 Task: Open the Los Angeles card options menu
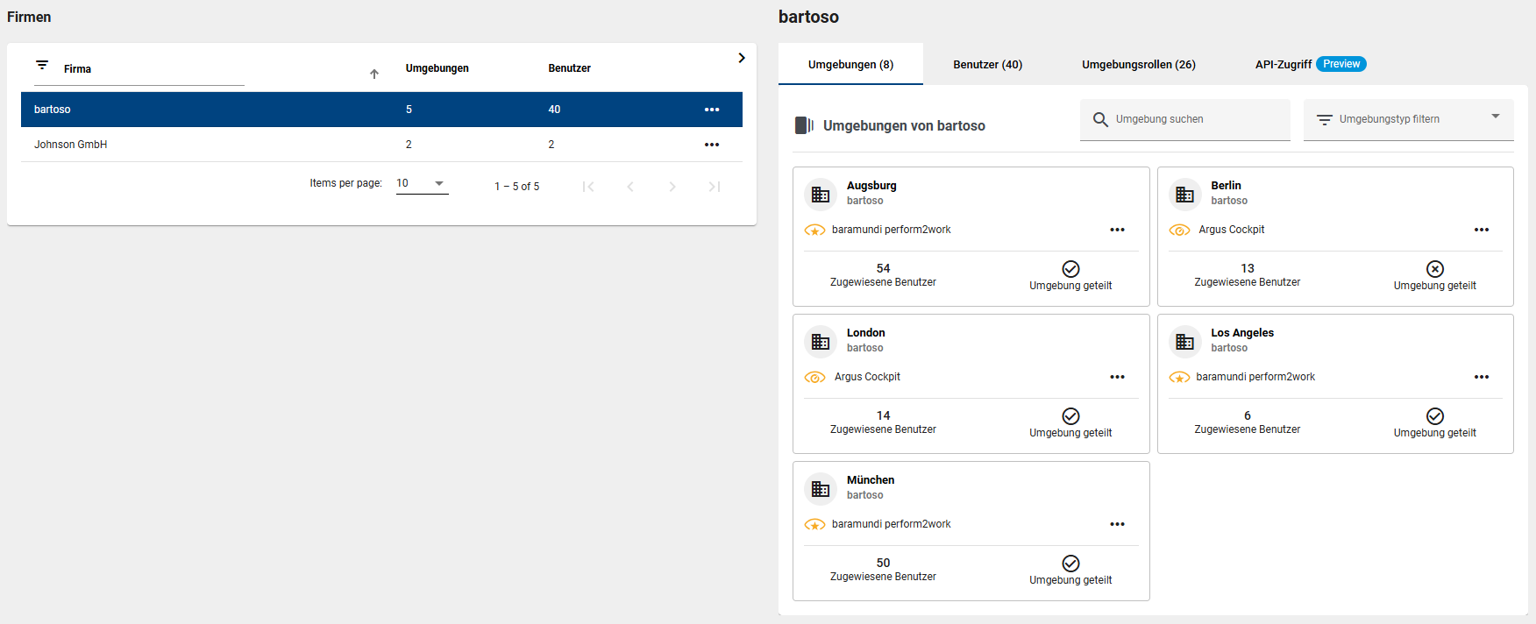click(1481, 377)
